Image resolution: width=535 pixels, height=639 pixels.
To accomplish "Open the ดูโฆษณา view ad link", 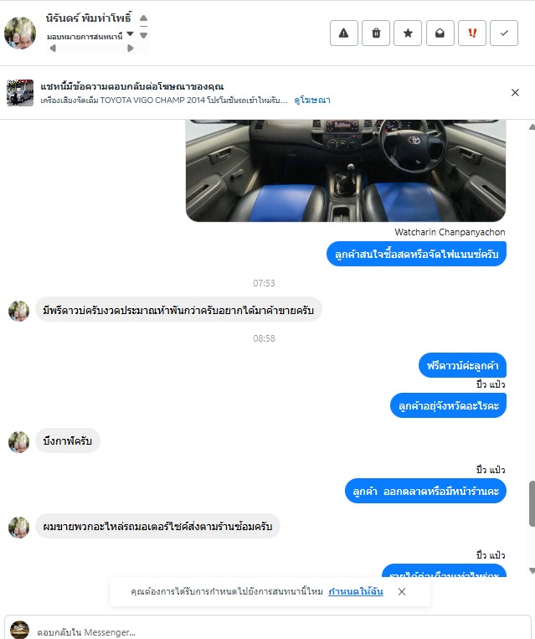I will (312, 100).
